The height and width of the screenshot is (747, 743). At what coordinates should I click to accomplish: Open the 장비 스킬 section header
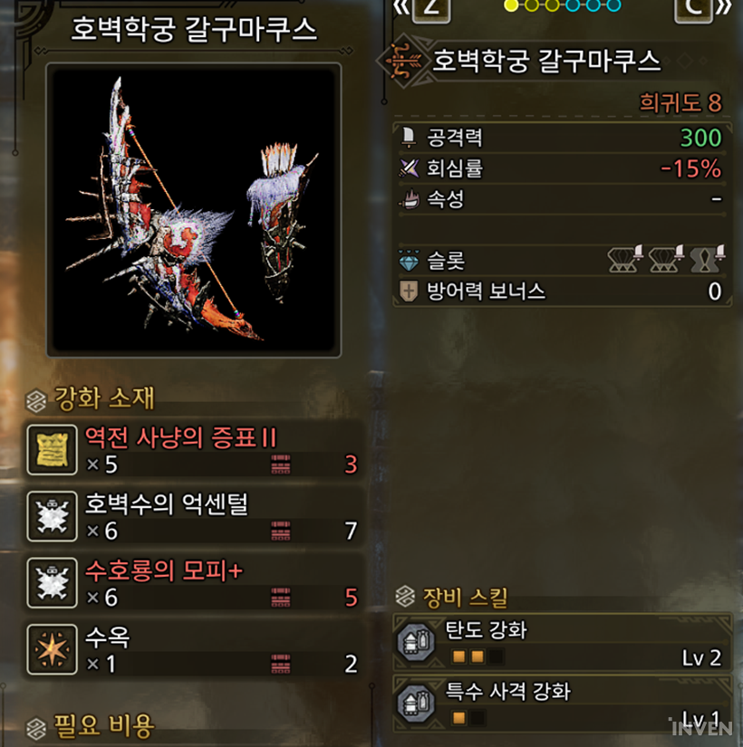coord(451,598)
